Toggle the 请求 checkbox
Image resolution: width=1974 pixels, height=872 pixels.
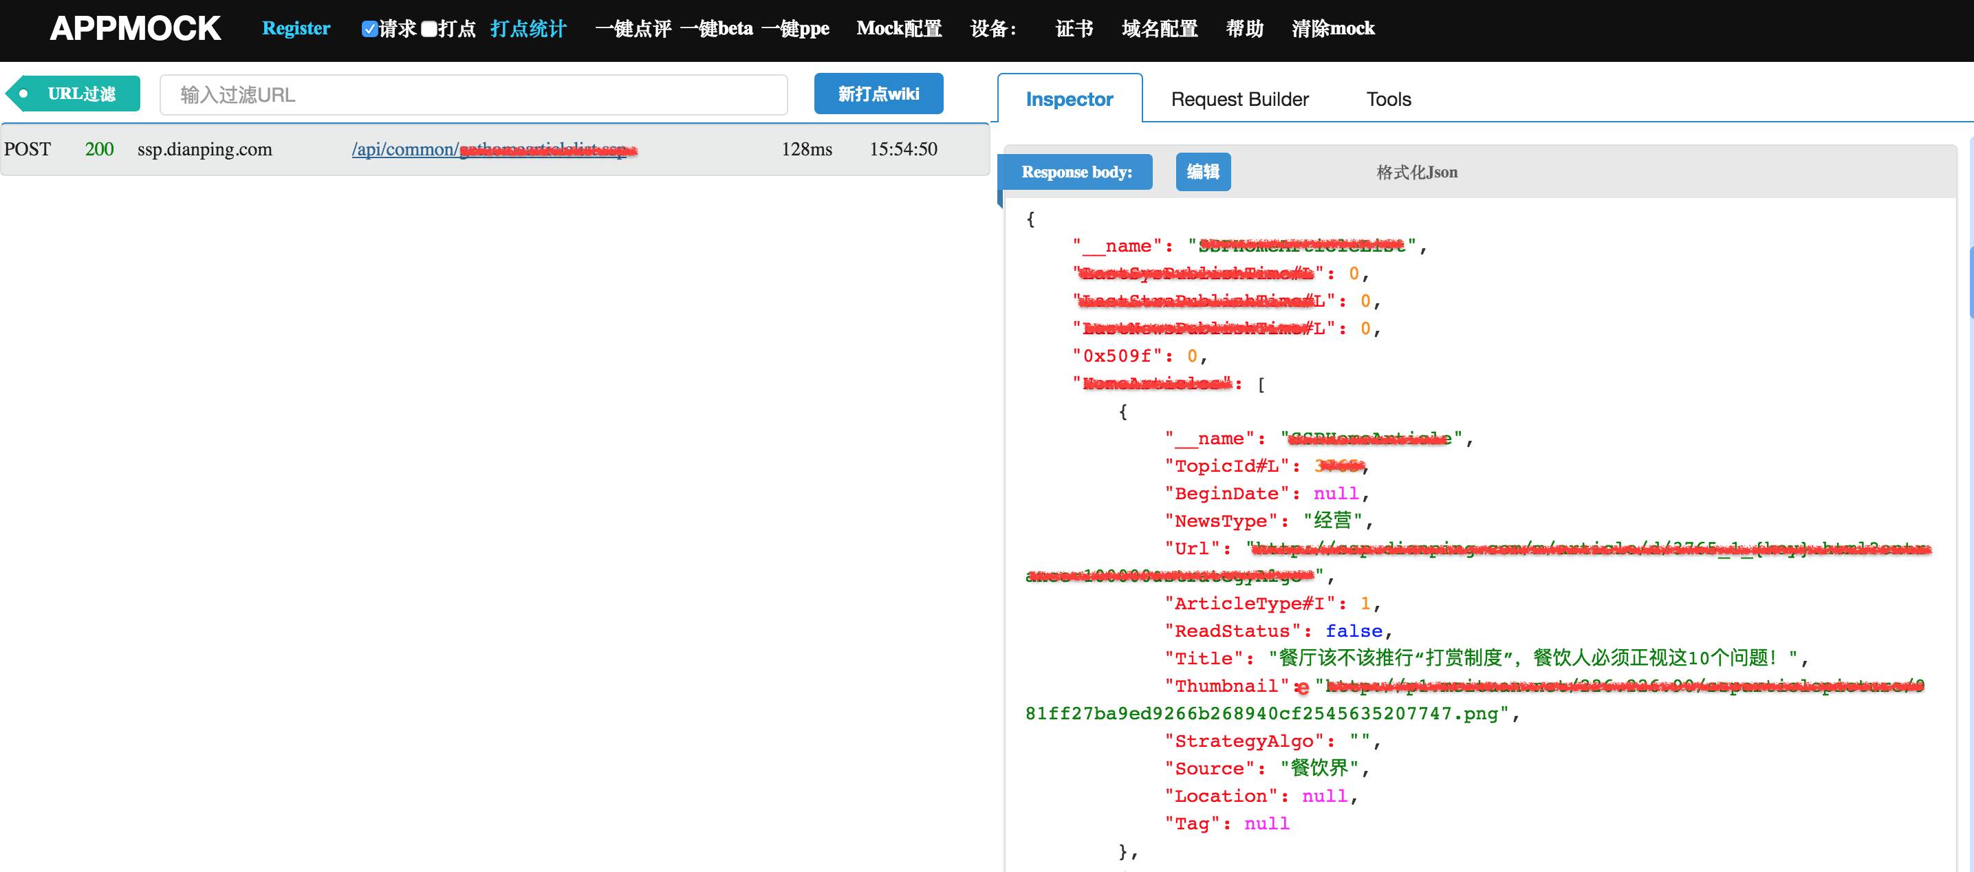pyautogui.click(x=369, y=30)
